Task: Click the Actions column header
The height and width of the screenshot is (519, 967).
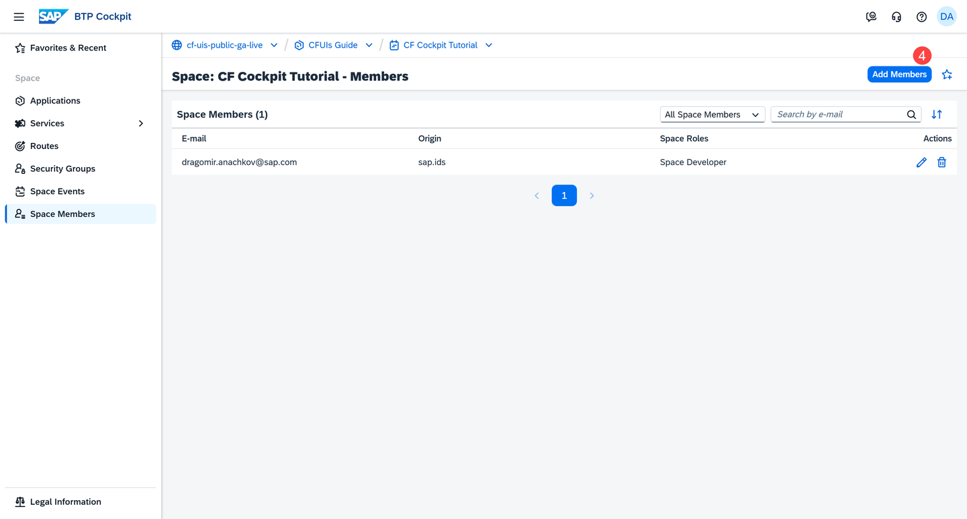Action: pyautogui.click(x=937, y=138)
